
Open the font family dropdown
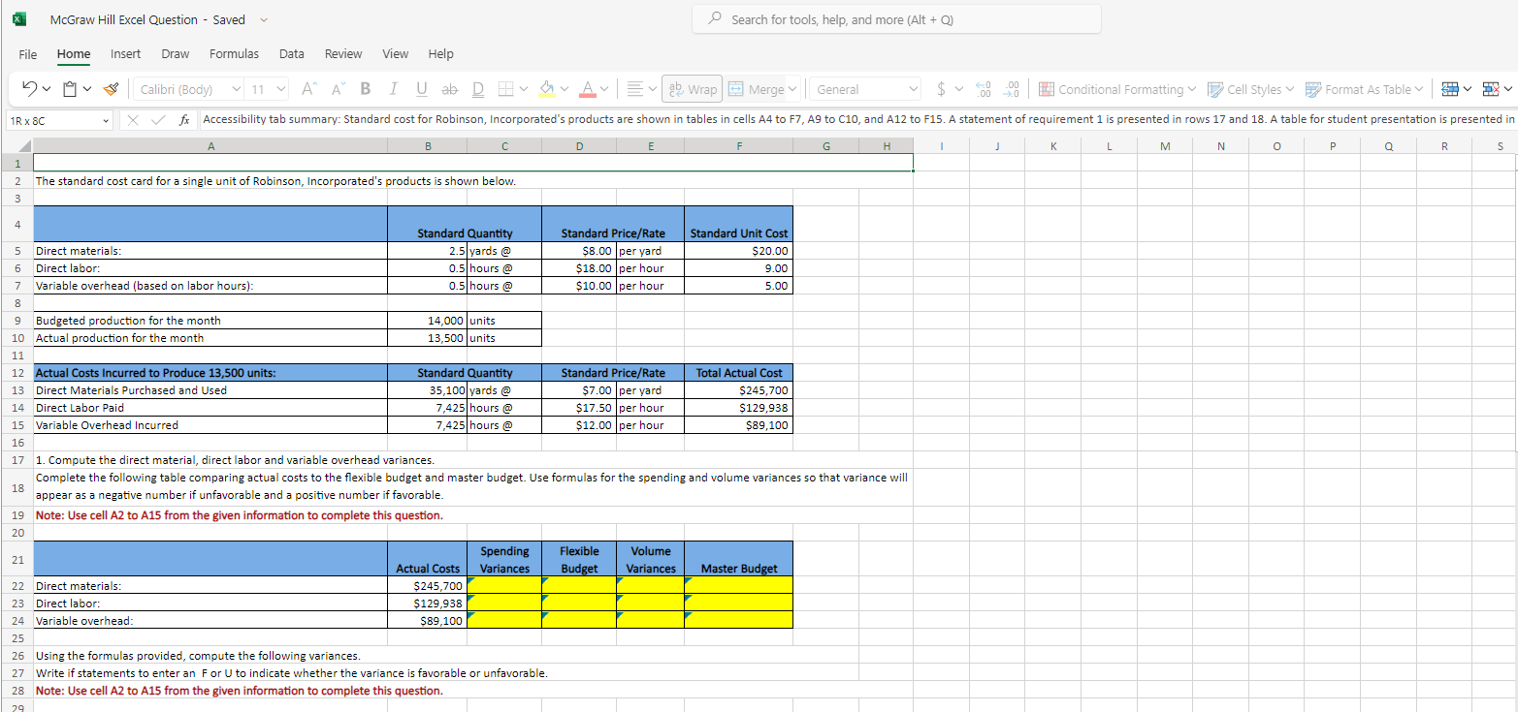(x=187, y=88)
